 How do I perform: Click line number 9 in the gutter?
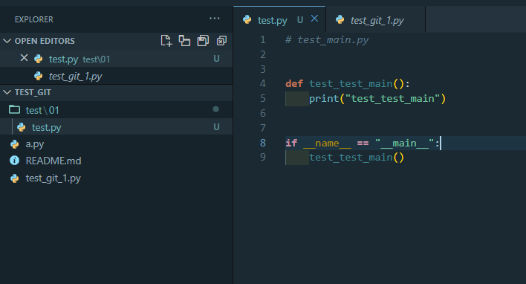[263, 157]
